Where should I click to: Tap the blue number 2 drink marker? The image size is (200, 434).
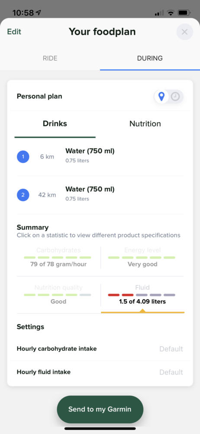point(23,195)
